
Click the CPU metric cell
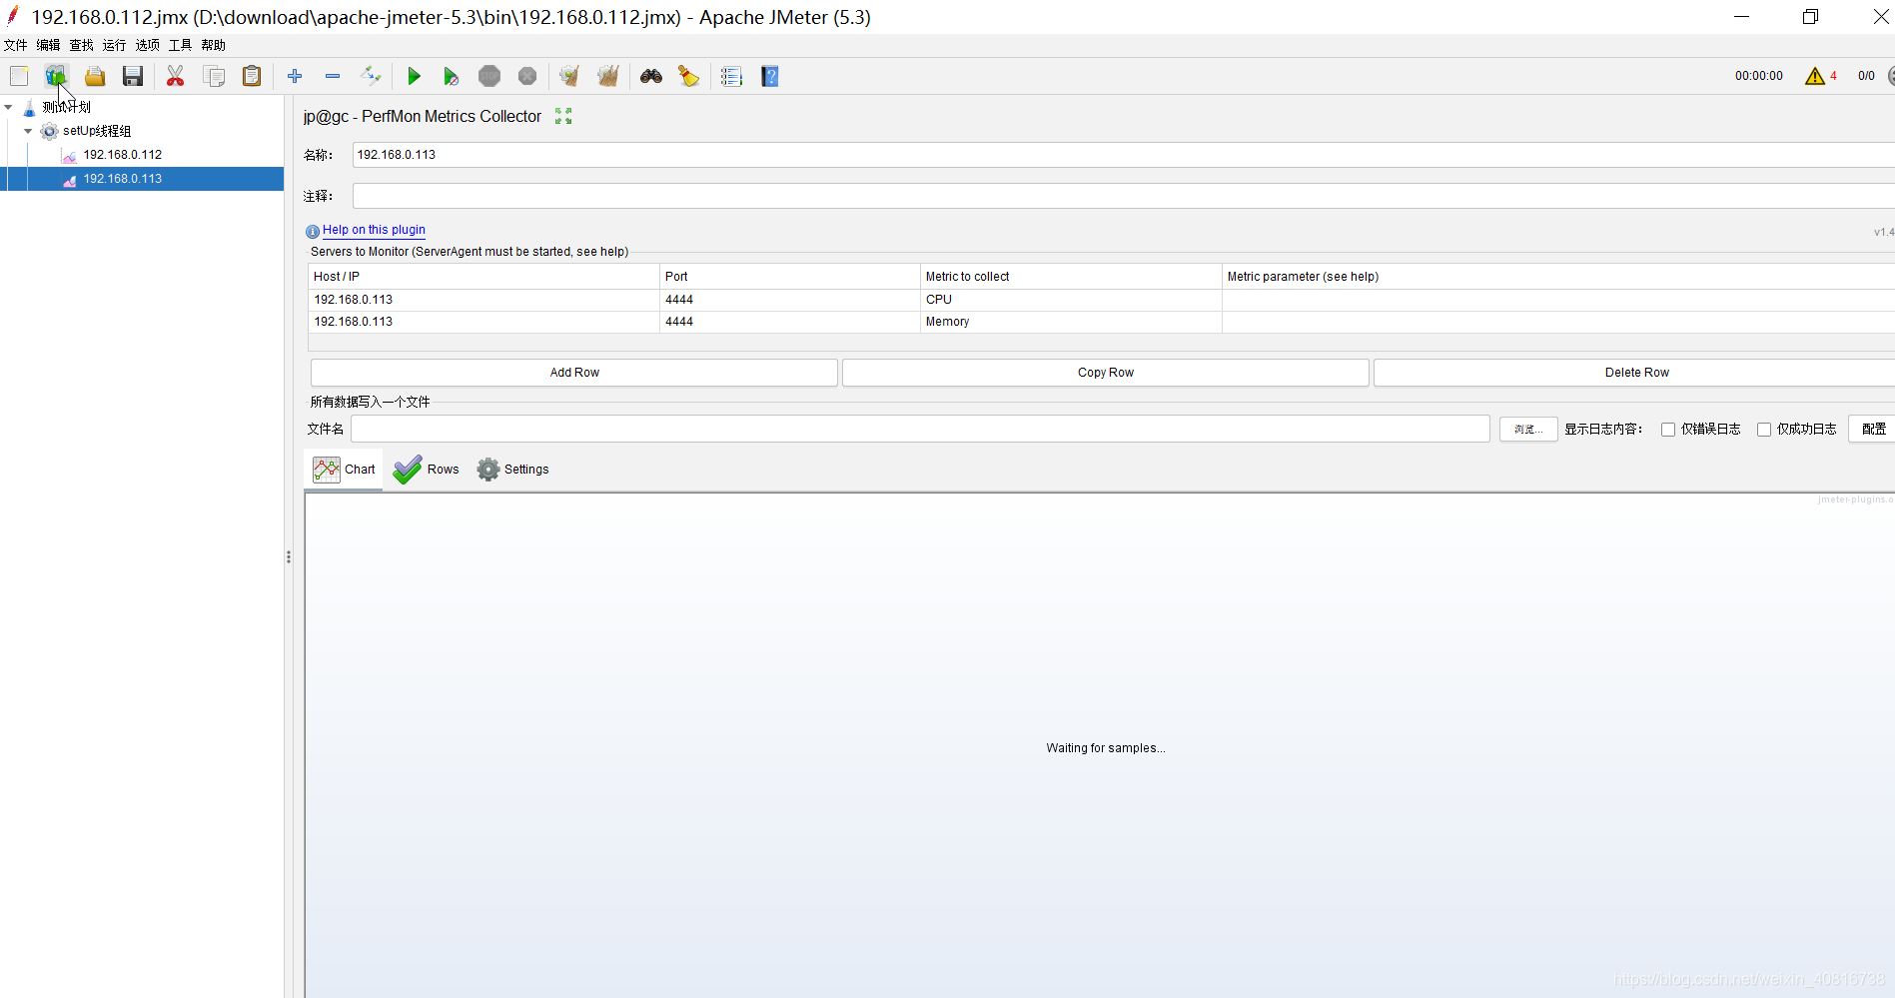pos(1071,300)
